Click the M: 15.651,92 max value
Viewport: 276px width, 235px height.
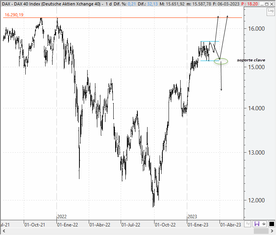point(172,4)
